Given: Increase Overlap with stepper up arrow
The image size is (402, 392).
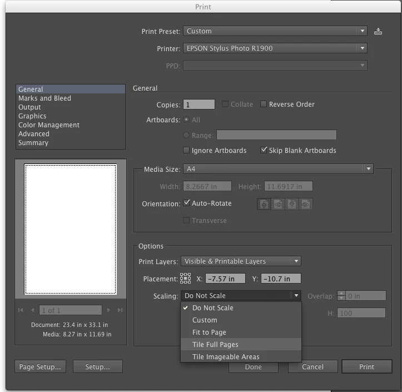Looking at the screenshot, I should (341, 293).
